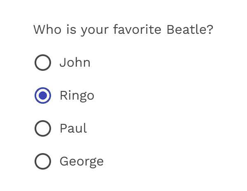Click the "George" label text

pos(82,161)
